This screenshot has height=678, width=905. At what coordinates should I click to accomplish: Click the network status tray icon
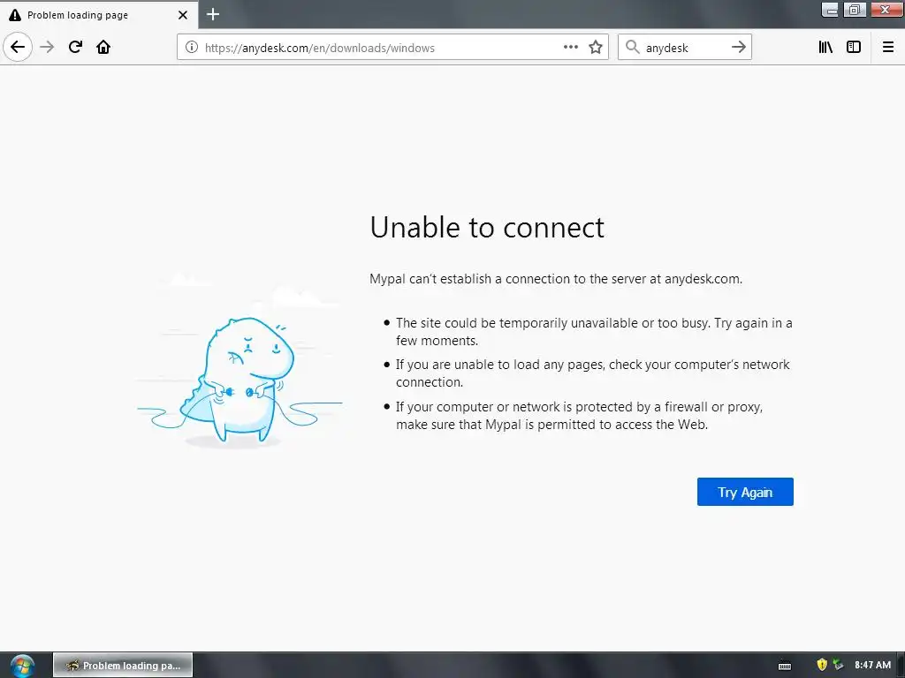(838, 665)
